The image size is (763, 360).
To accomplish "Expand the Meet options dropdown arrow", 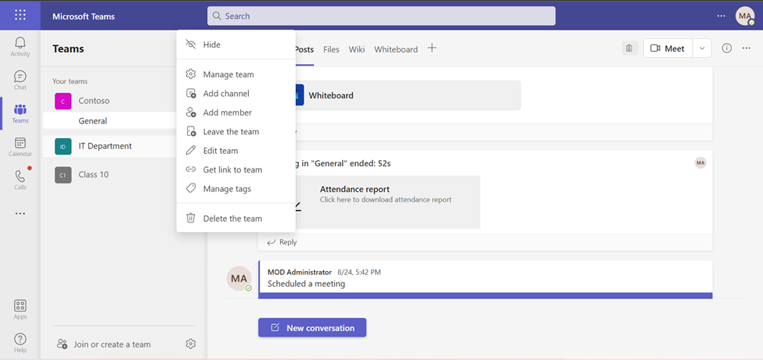I will point(702,48).
